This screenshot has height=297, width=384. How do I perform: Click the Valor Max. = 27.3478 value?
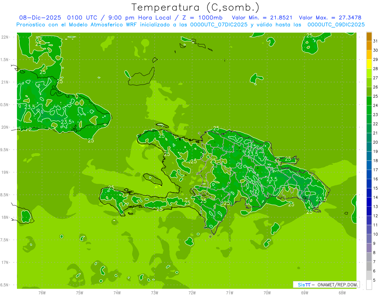point(330,18)
